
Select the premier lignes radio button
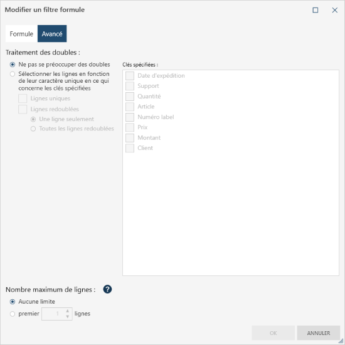pyautogui.click(x=13, y=314)
